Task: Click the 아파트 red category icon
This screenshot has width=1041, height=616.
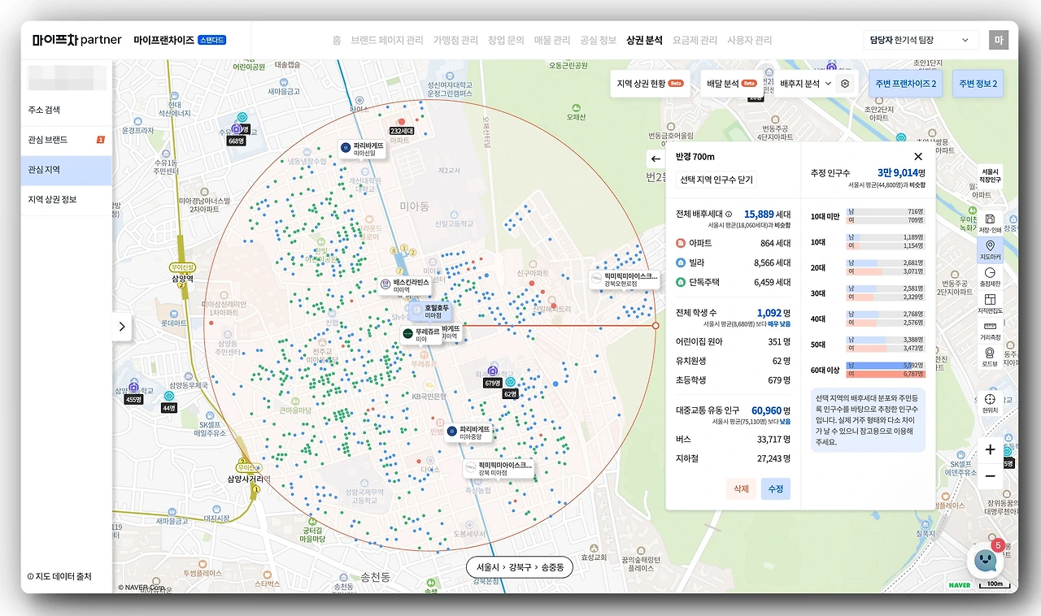Action: tap(681, 243)
